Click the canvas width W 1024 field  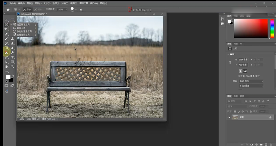click(243, 60)
